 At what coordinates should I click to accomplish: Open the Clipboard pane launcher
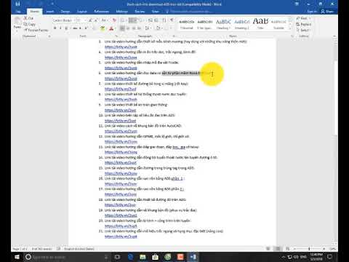(x=49, y=36)
